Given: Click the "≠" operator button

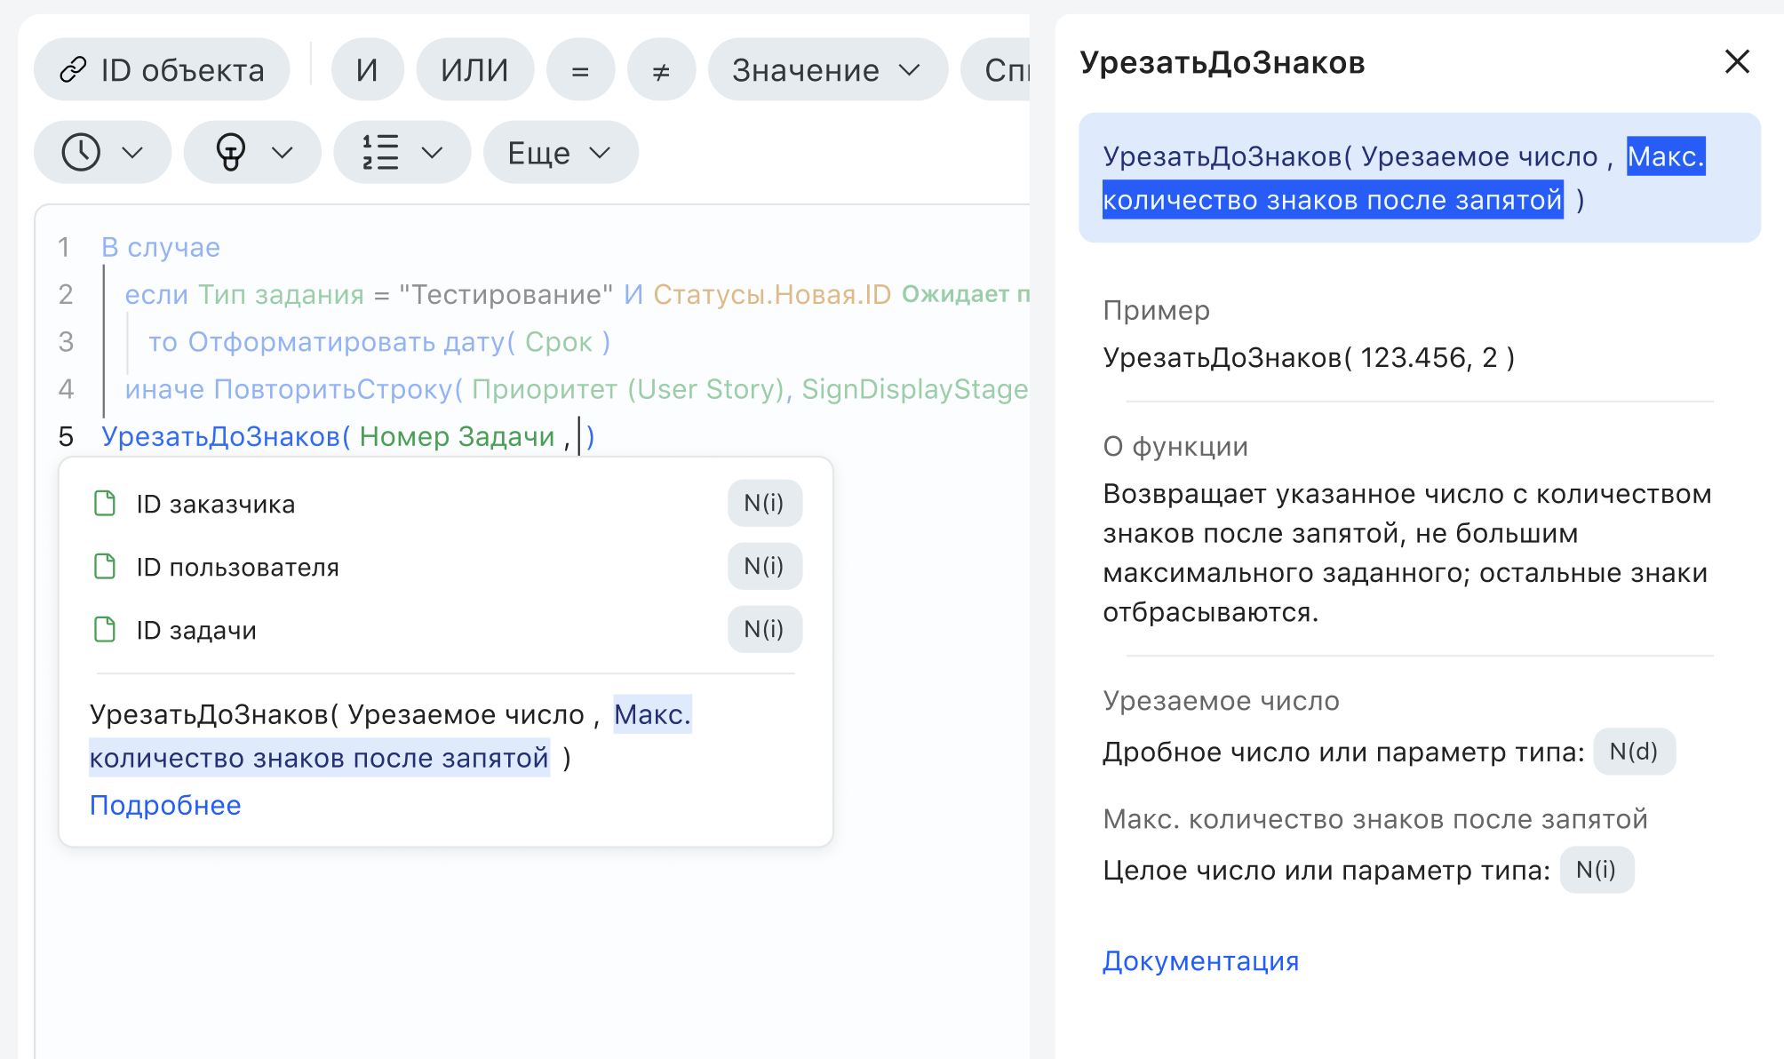Looking at the screenshot, I should pyautogui.click(x=661, y=69).
